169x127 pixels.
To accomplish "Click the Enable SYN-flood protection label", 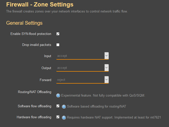I will [31, 34].
